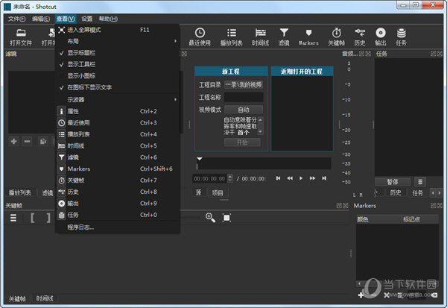The width and height of the screenshot is (447, 308).
Task: Set keyframe in-point with left bracket
Action: click(33, 218)
